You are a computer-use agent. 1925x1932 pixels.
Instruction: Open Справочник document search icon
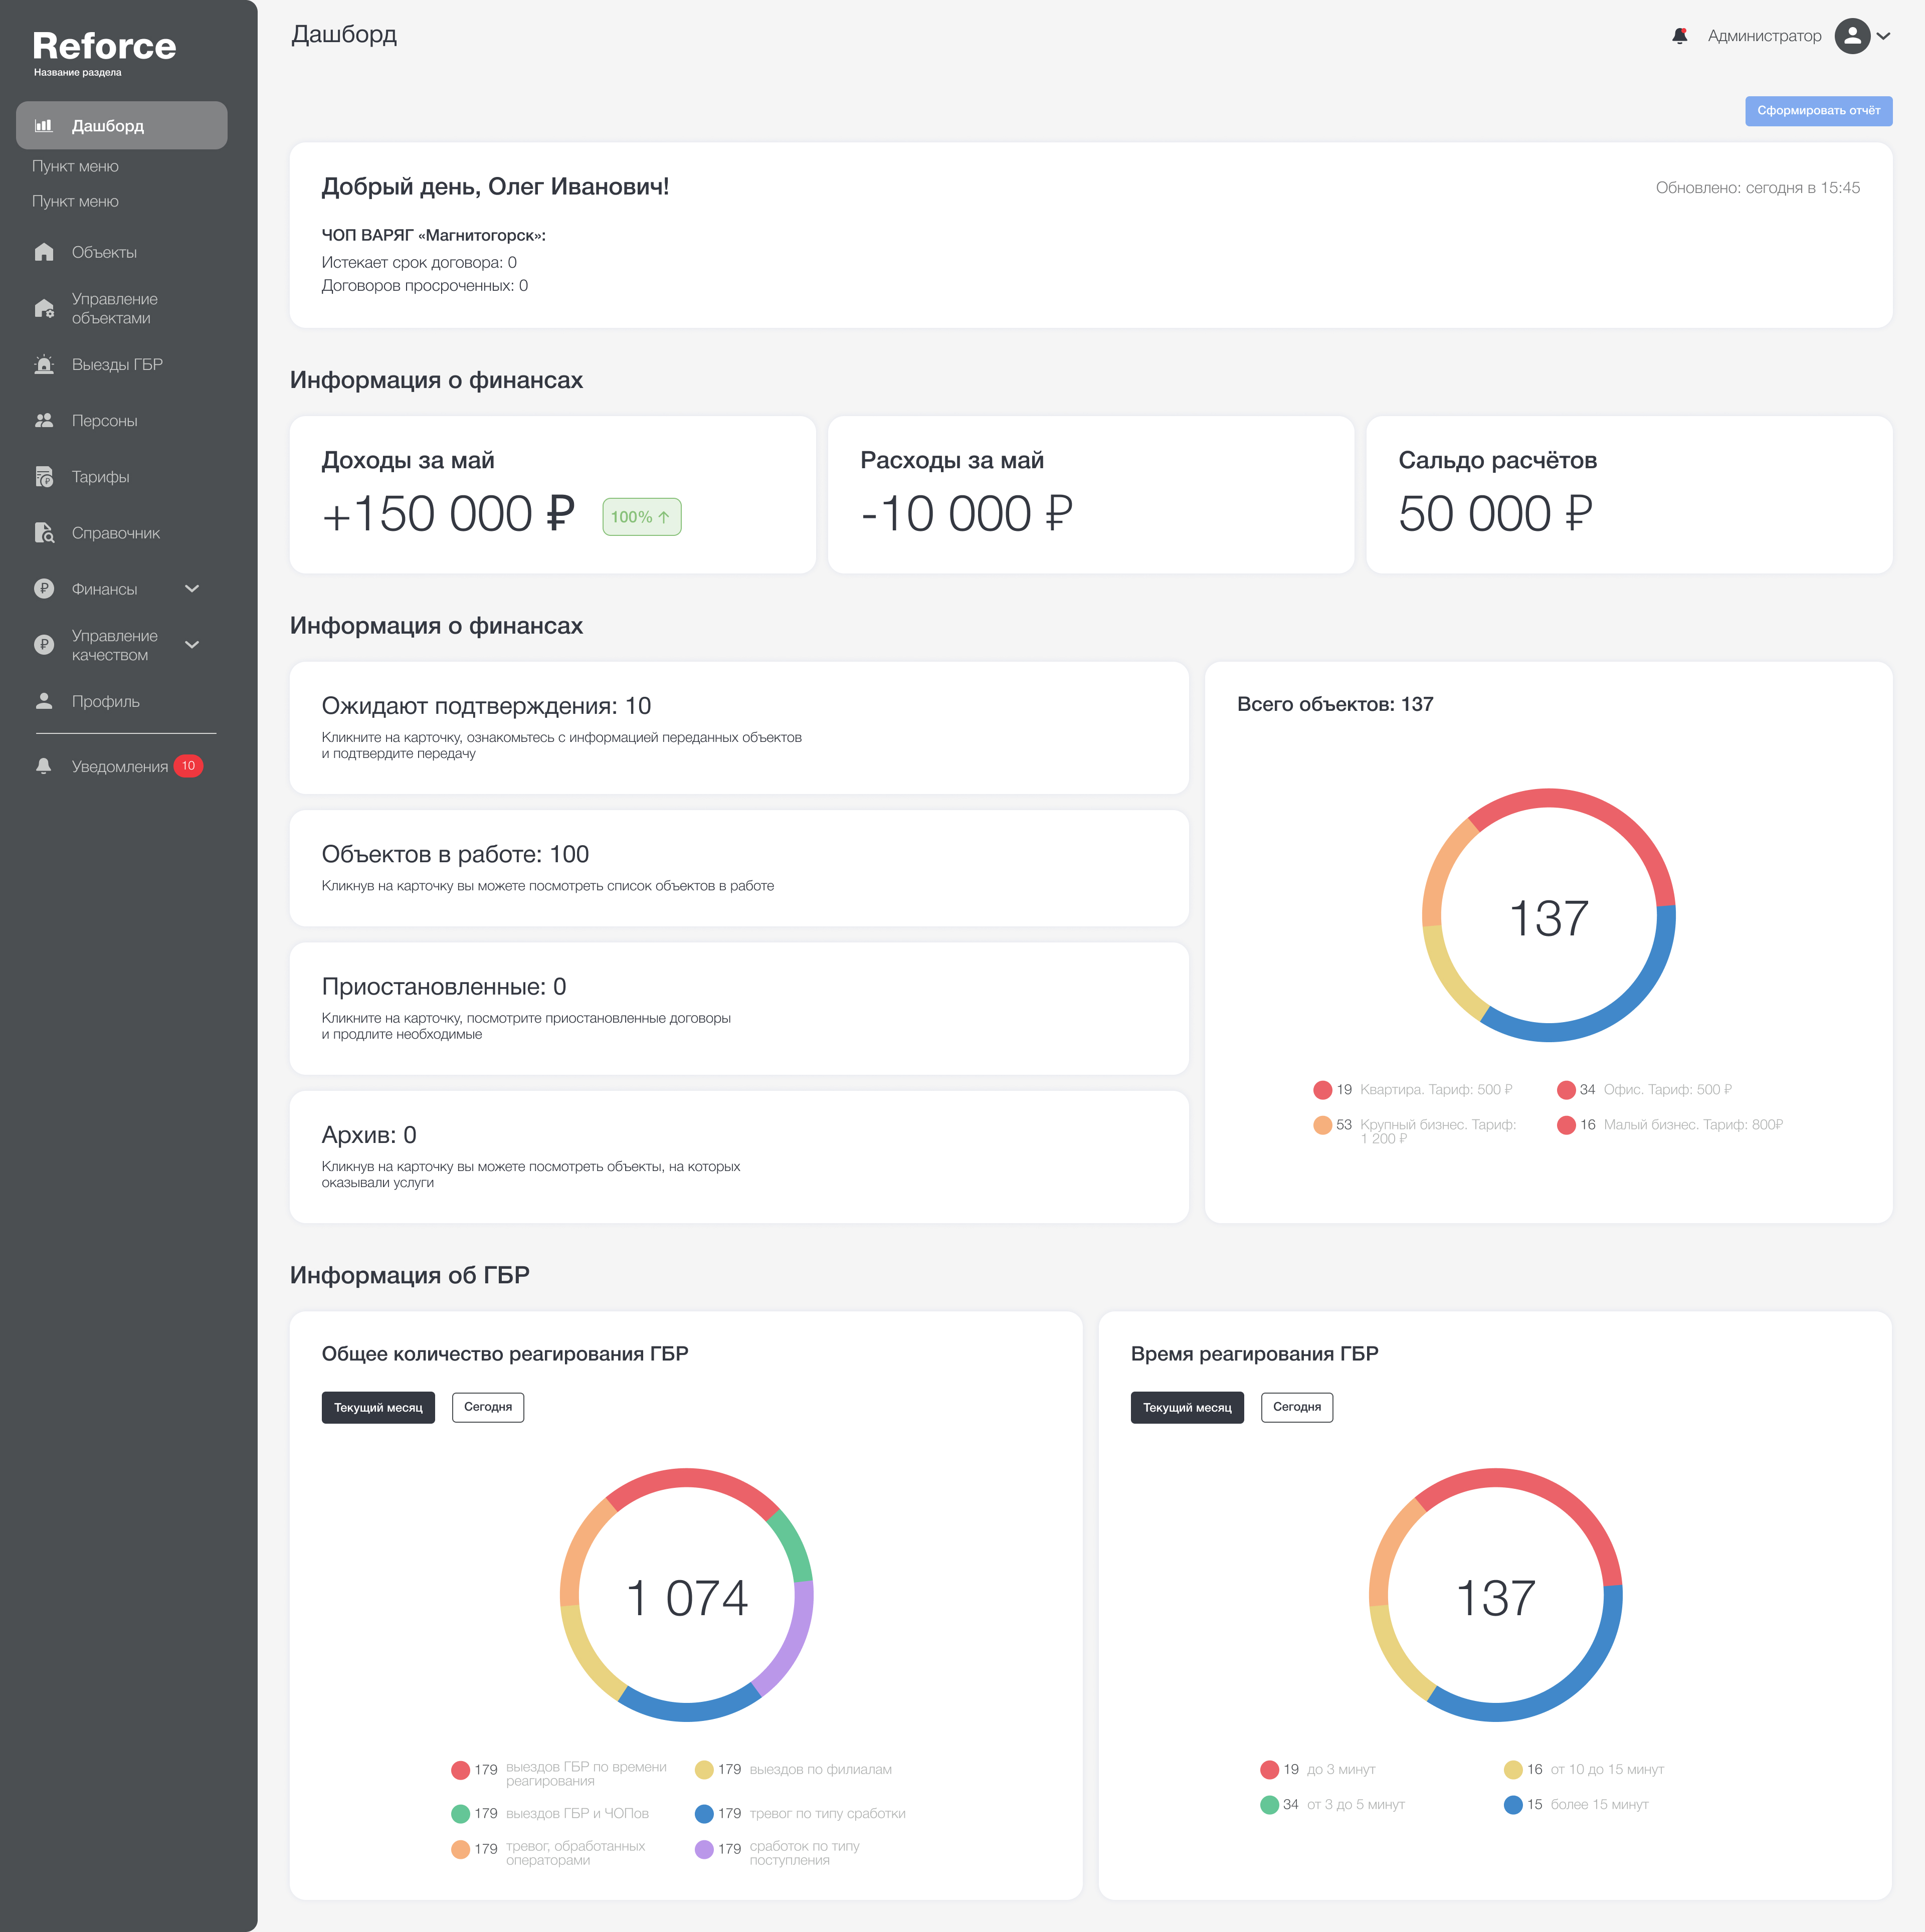click(x=44, y=533)
